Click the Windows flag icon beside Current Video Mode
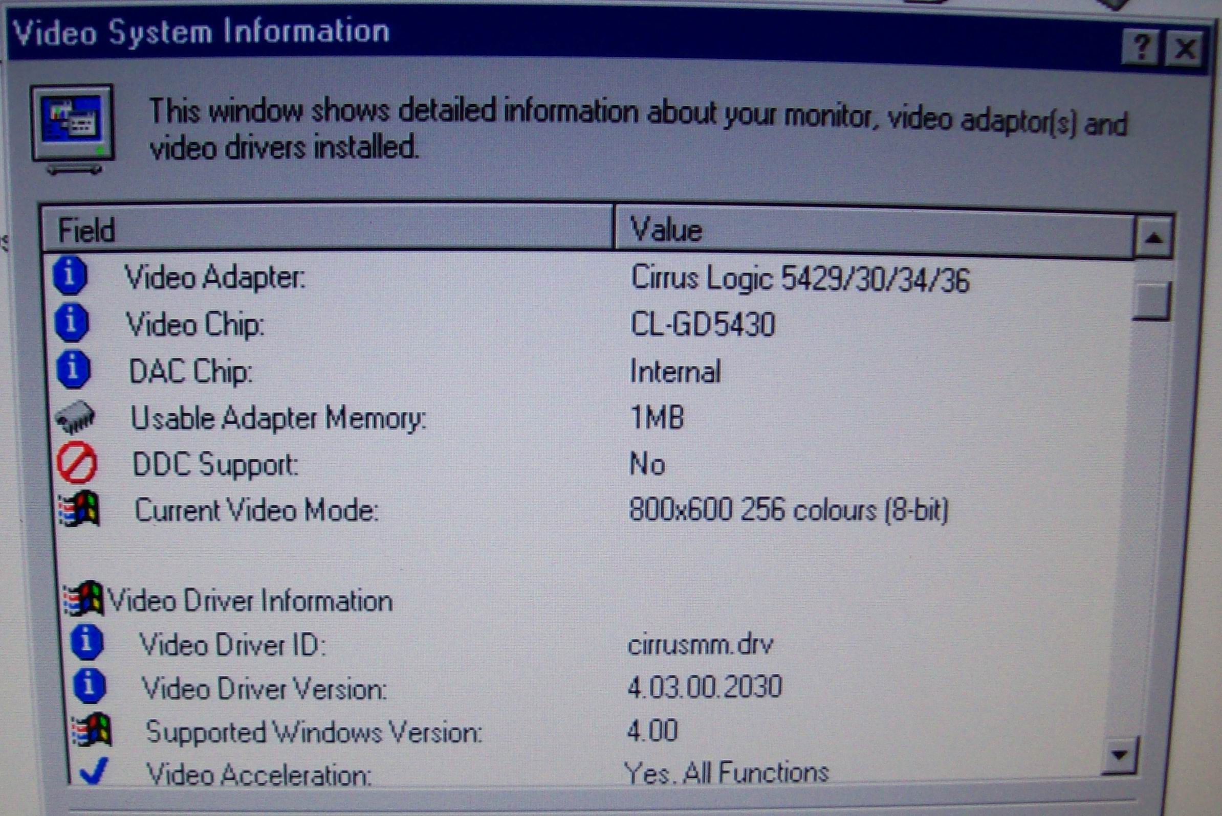Screen dimensions: 1222x816 click(79, 508)
